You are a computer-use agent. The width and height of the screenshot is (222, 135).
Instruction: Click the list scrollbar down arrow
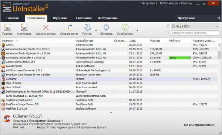(219, 109)
